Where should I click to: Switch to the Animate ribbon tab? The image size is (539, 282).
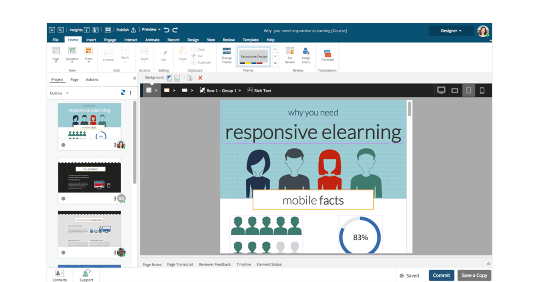pyautogui.click(x=152, y=40)
